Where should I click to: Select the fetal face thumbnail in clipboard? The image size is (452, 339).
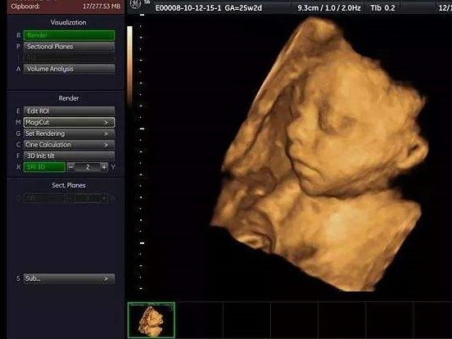pyautogui.click(x=151, y=320)
